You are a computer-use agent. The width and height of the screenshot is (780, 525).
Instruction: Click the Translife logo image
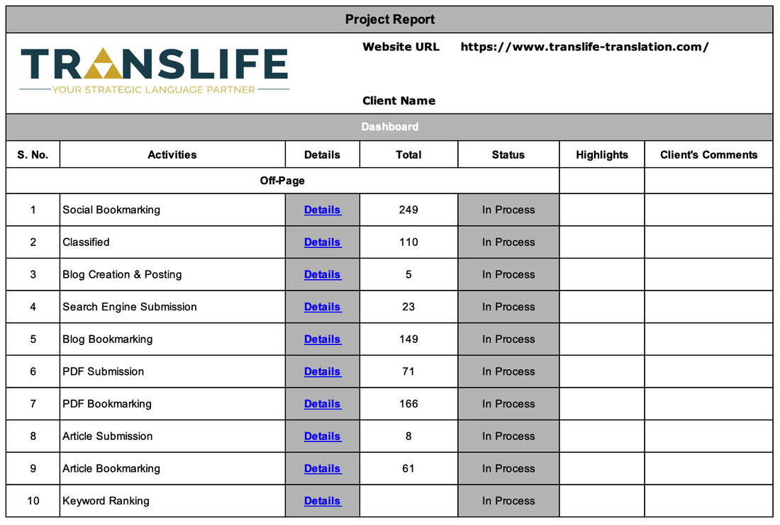155,71
